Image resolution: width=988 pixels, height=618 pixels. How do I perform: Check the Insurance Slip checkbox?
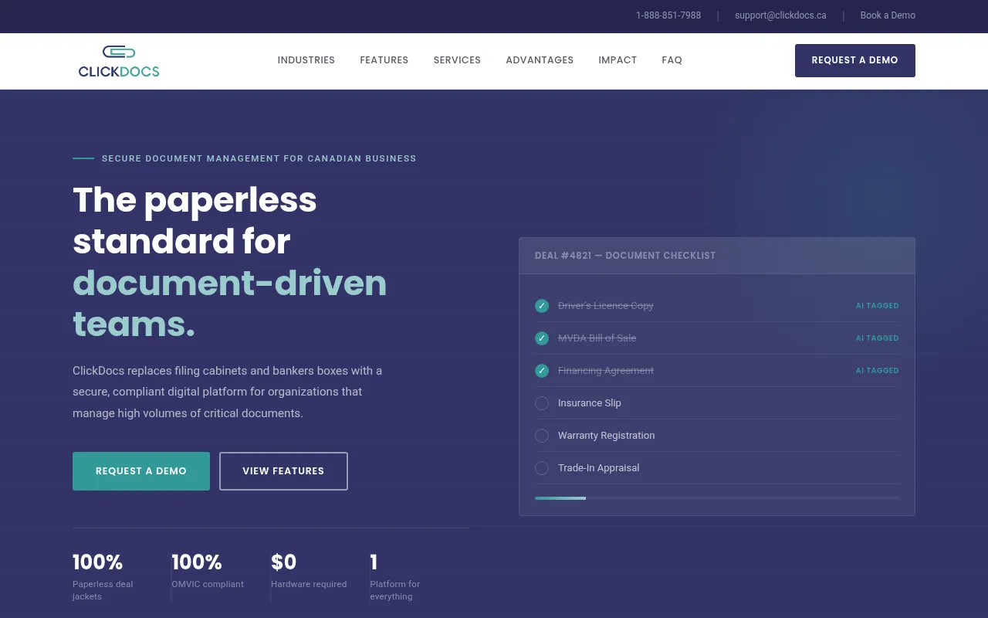(x=542, y=403)
